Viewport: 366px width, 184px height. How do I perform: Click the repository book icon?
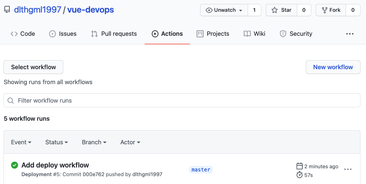coord(7,9)
